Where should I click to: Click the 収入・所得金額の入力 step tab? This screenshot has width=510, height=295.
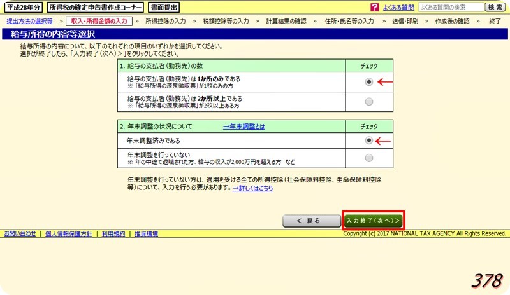[x=99, y=21]
